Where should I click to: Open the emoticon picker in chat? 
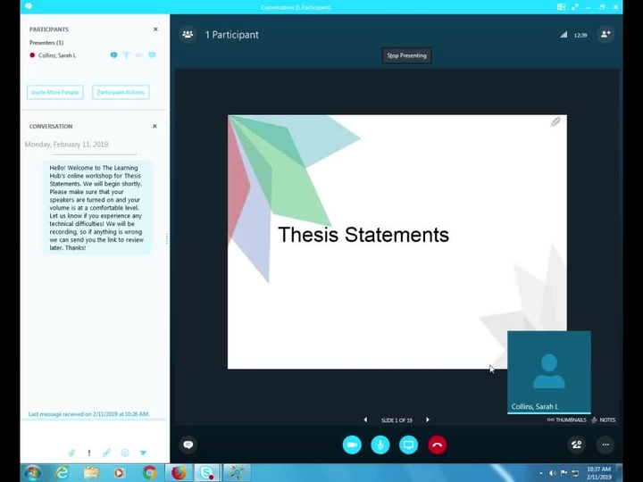coord(124,453)
